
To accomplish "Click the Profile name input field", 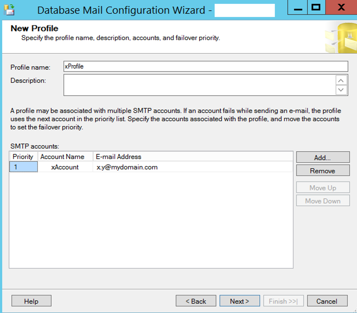I will pyautogui.click(x=205, y=66).
